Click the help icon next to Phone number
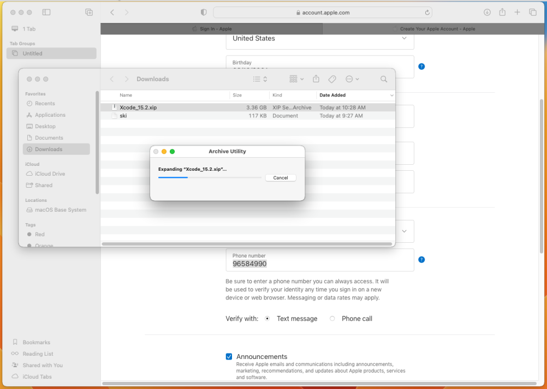This screenshot has height=389, width=547. click(x=421, y=259)
